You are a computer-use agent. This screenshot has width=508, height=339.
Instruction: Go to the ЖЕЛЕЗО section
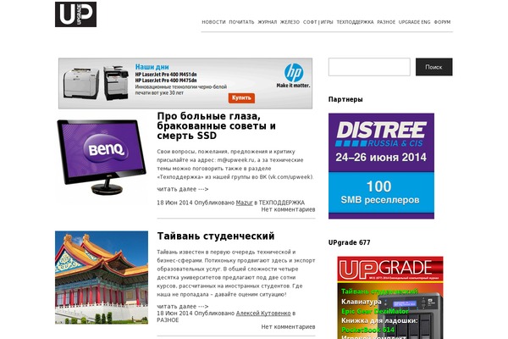point(290,22)
